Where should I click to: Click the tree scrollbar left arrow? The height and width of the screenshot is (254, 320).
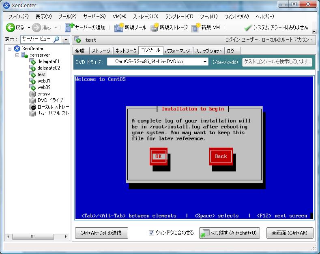pos(8,237)
